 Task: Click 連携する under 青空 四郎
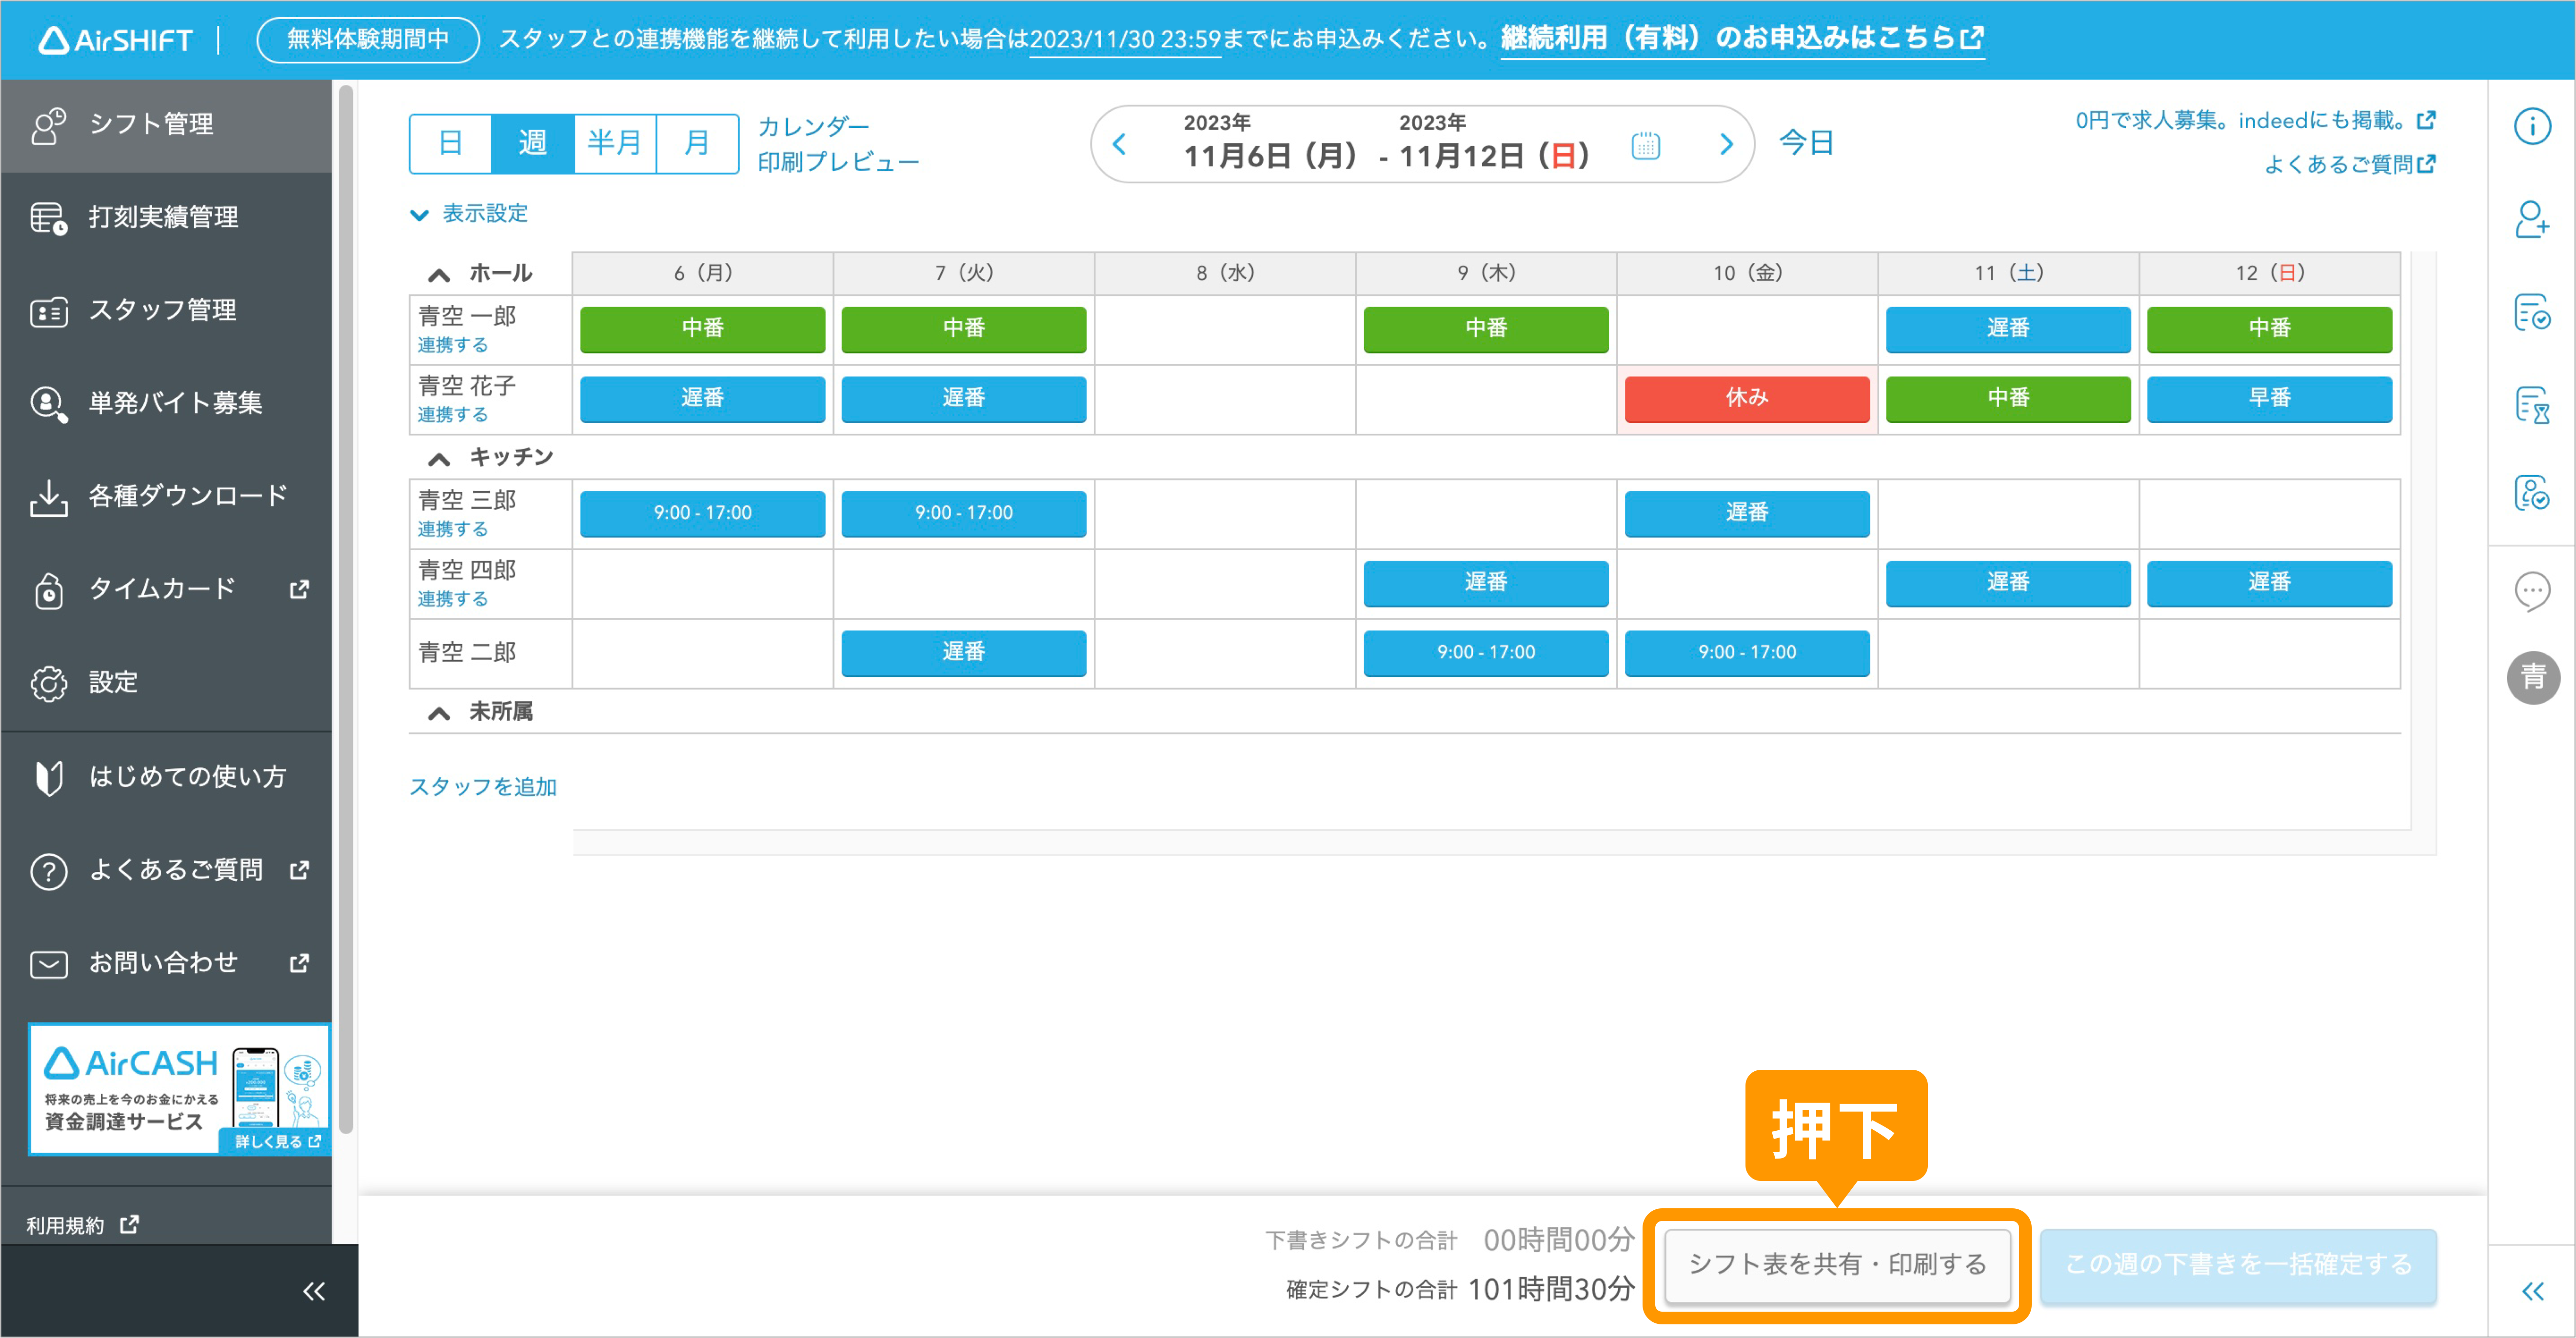coord(453,599)
